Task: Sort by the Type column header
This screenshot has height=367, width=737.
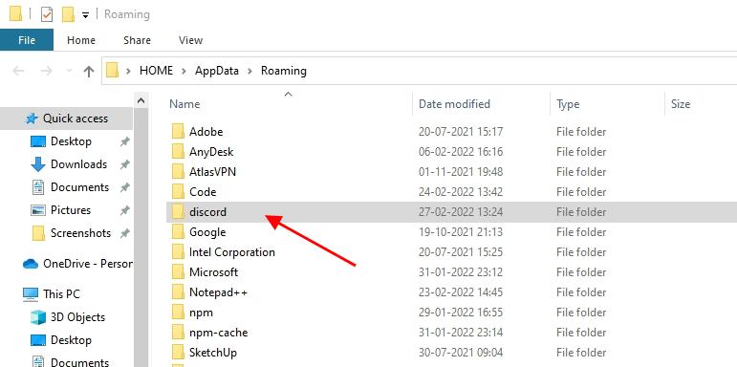Action: click(568, 104)
